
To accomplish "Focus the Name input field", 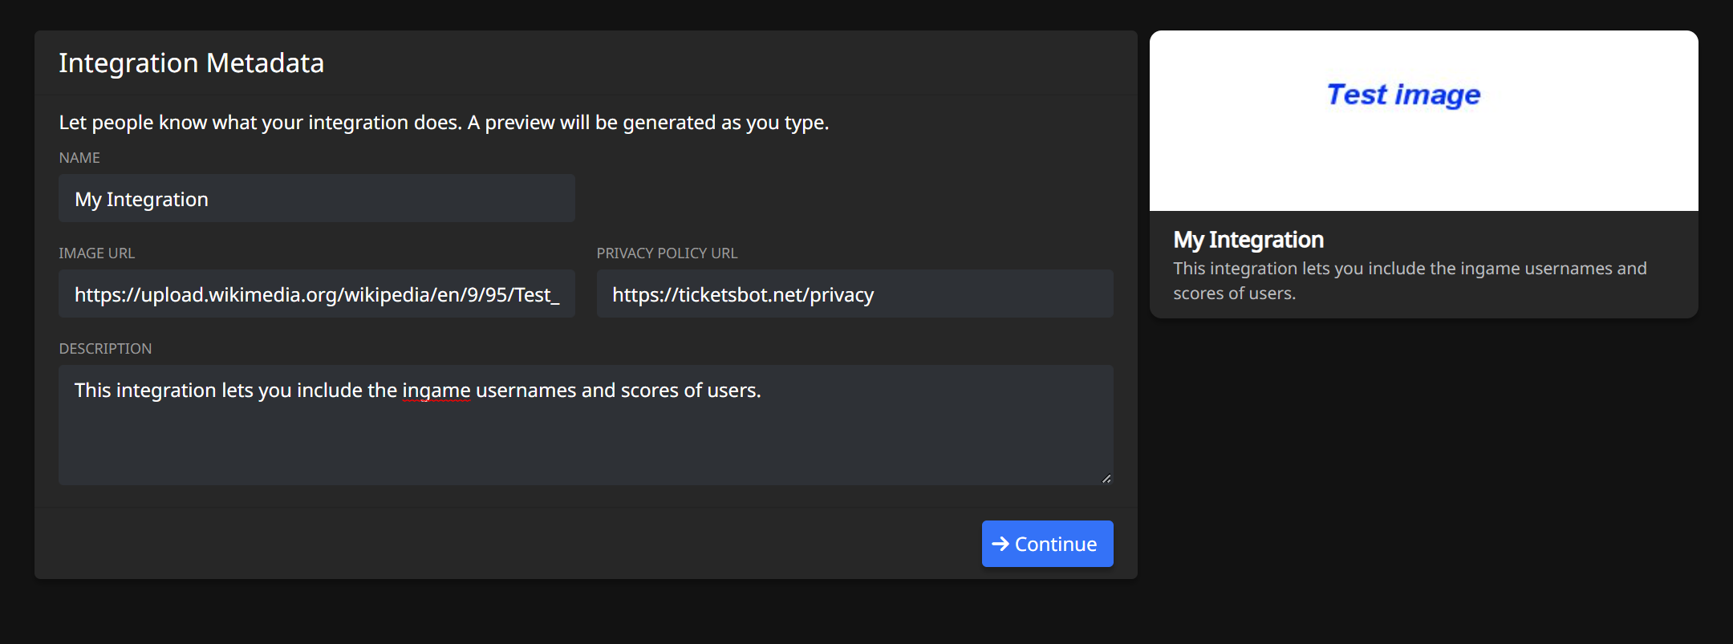I will pos(316,199).
